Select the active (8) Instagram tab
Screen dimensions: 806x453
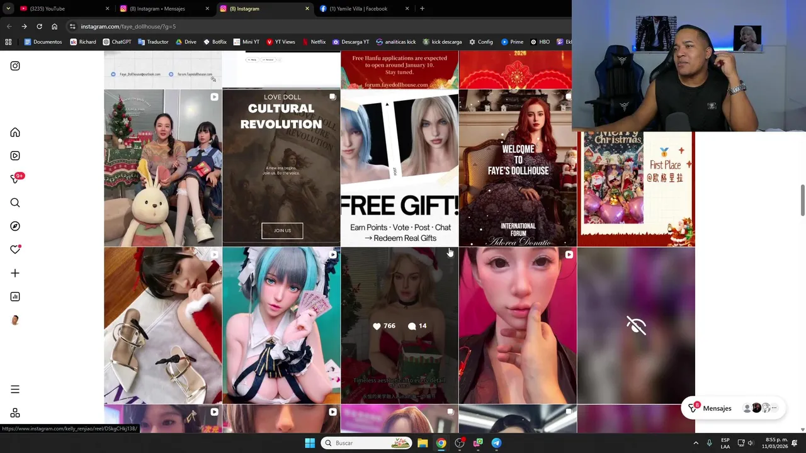click(264, 9)
